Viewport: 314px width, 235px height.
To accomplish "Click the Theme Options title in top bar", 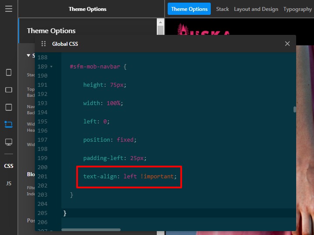I will [x=88, y=9].
